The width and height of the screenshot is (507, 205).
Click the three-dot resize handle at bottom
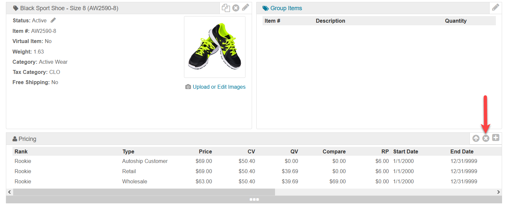[254, 199]
